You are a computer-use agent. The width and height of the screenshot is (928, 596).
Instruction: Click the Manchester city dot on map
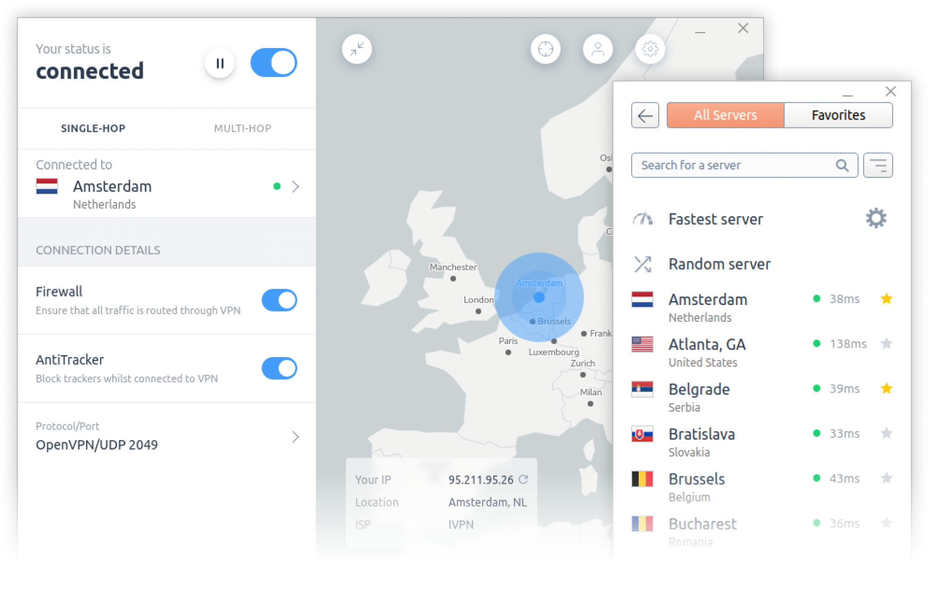click(453, 279)
